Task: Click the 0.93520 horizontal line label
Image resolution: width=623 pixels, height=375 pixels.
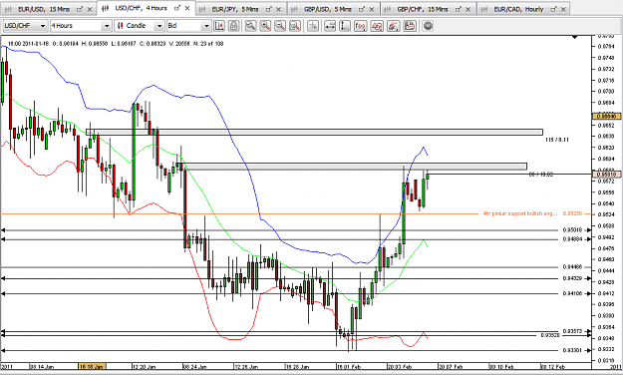Action: coord(550,335)
